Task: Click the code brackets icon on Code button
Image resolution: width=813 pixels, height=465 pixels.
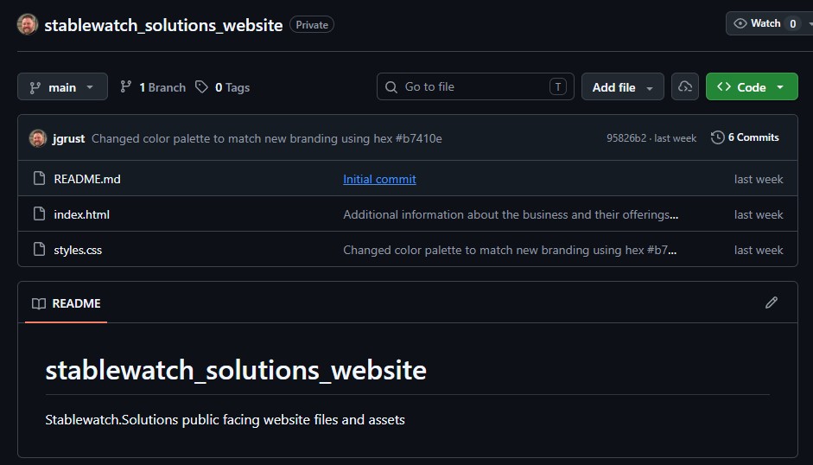Action: [x=724, y=86]
